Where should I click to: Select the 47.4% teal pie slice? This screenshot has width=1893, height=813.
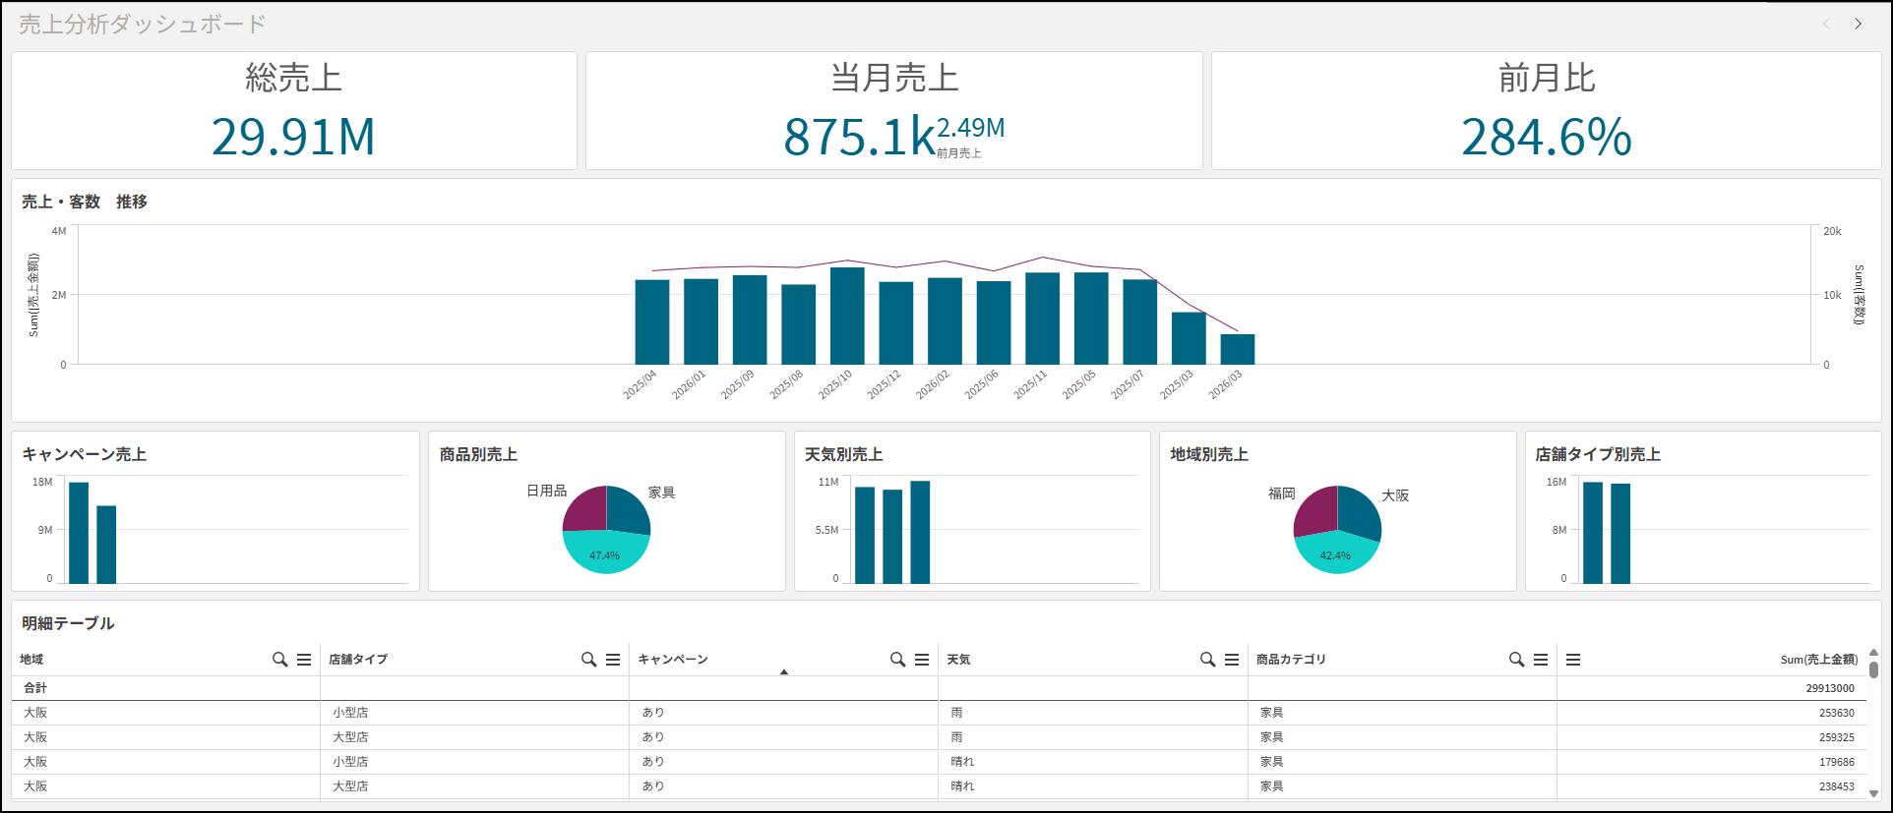(605, 553)
